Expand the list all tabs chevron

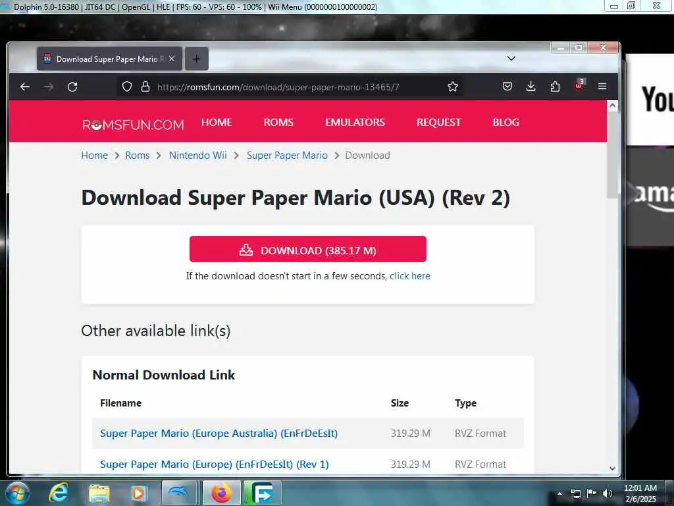[511, 58]
